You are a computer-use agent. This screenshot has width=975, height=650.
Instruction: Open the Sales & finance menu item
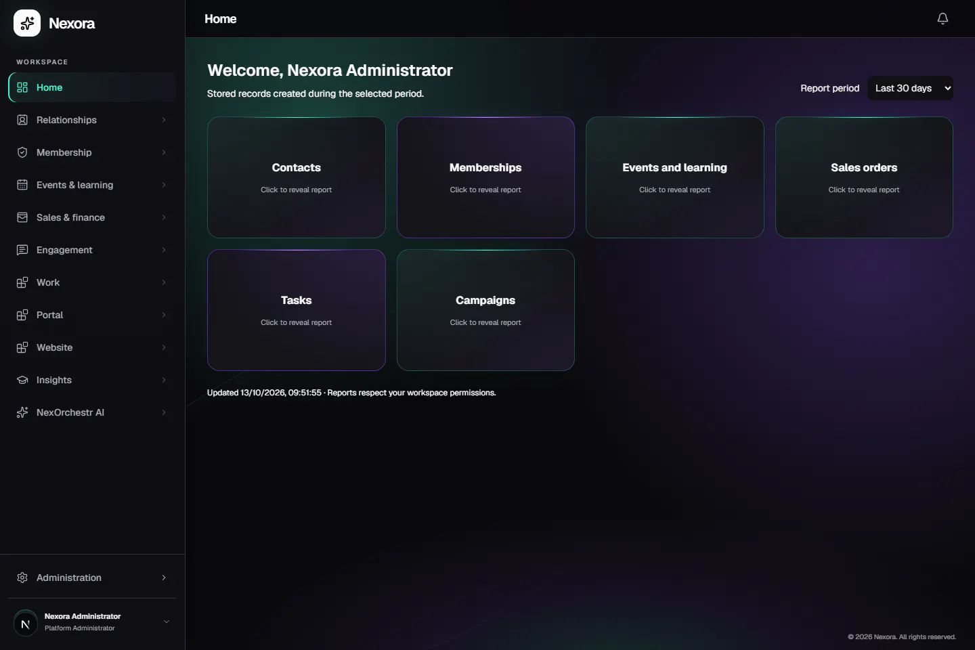[92, 217]
